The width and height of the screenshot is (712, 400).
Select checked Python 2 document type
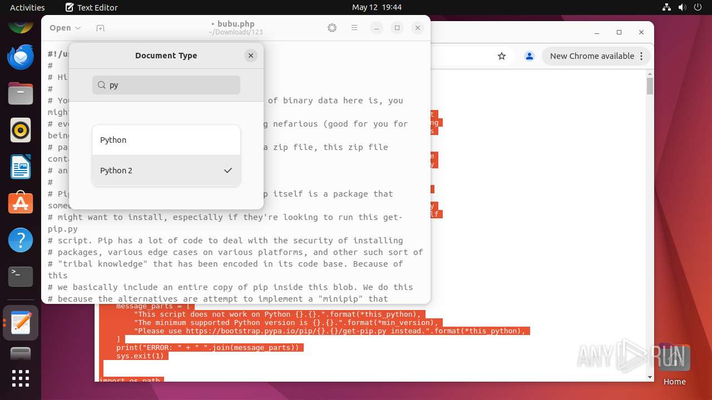pos(166,171)
